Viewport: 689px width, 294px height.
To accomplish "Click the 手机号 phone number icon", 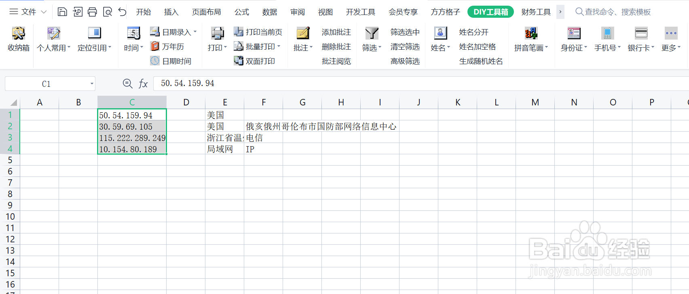I will click(607, 33).
